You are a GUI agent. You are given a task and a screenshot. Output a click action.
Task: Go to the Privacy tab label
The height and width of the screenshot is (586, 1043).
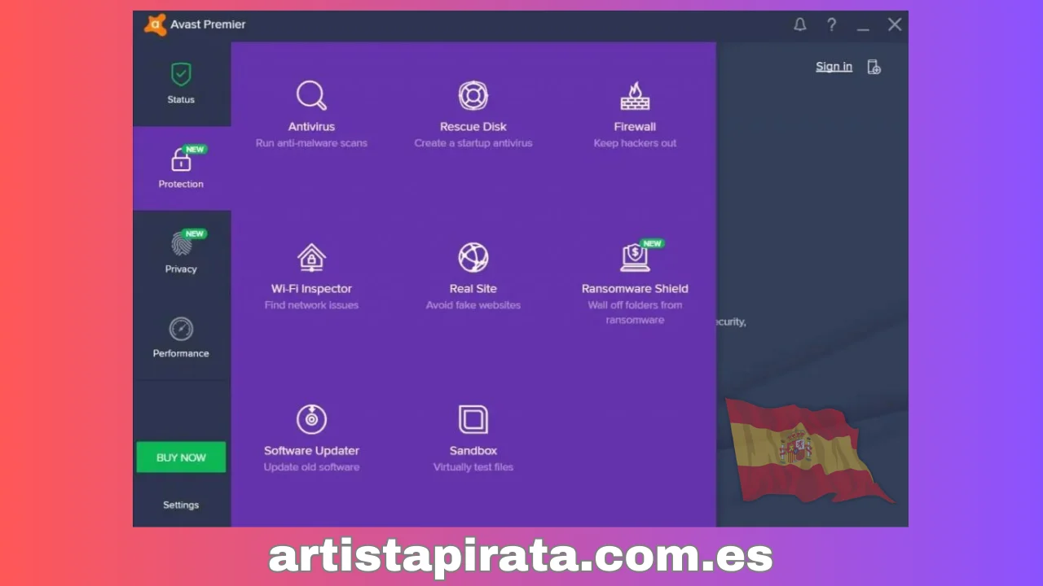181,269
